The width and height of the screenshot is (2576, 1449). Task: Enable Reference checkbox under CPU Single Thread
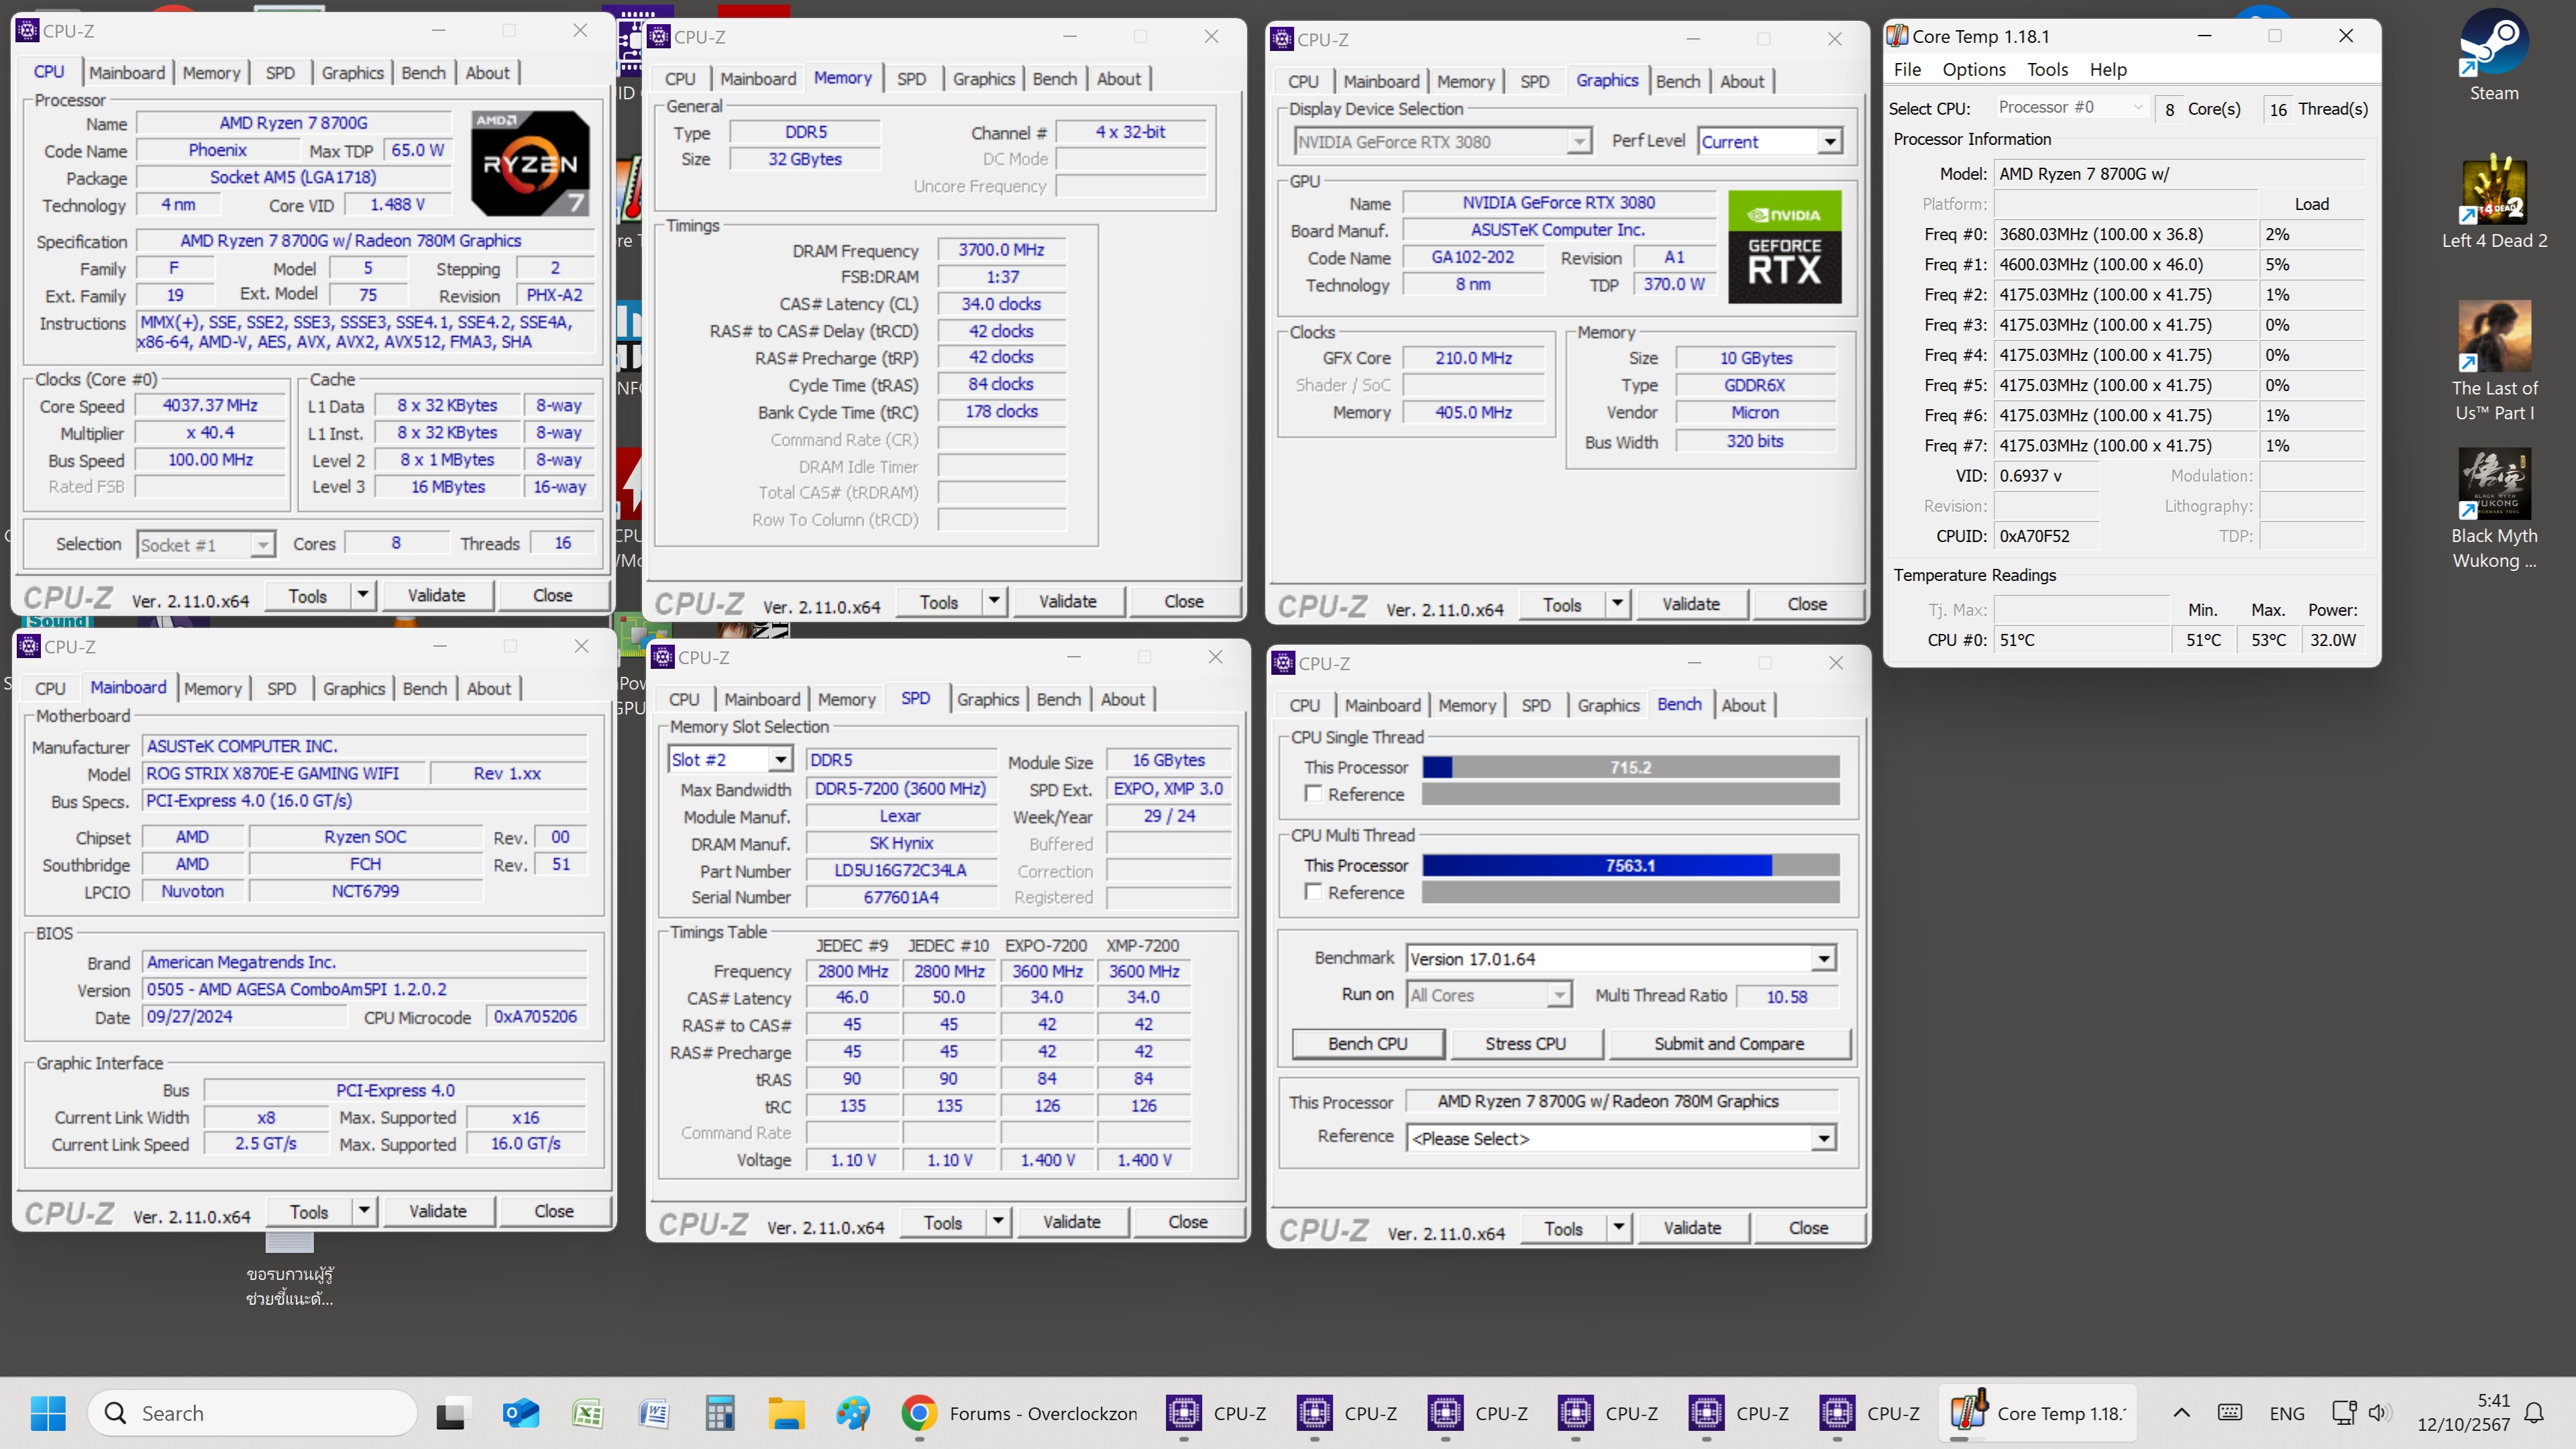tap(1313, 793)
